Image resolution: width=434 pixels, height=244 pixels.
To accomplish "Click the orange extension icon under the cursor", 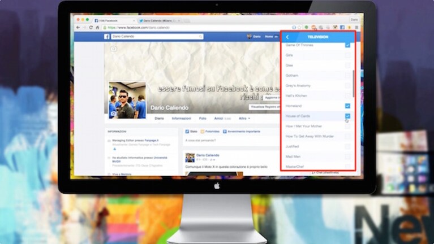I will click(x=313, y=27).
